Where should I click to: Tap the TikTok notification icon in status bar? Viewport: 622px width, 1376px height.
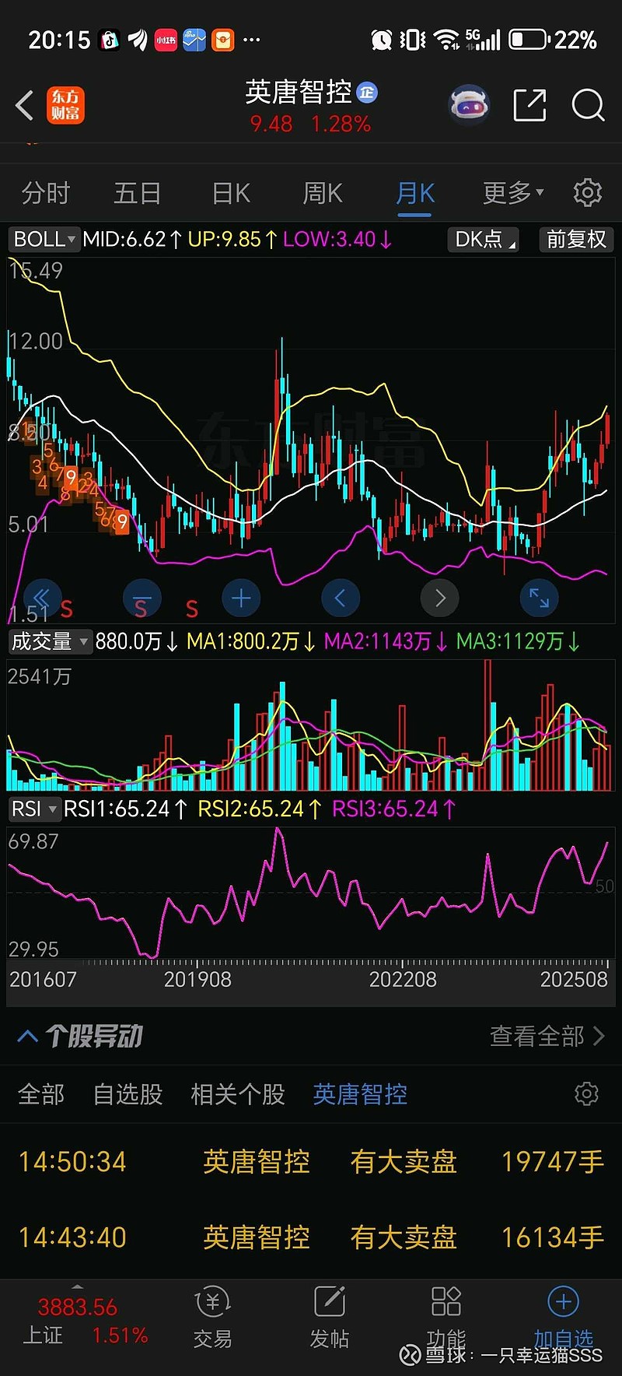pos(110,40)
